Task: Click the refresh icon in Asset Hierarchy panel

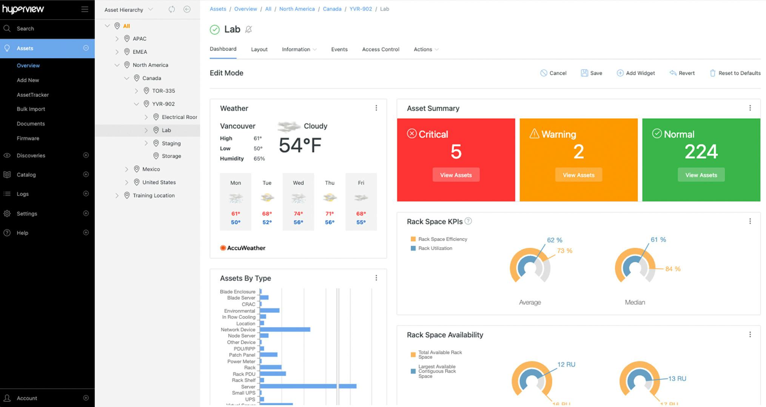Action: click(171, 9)
